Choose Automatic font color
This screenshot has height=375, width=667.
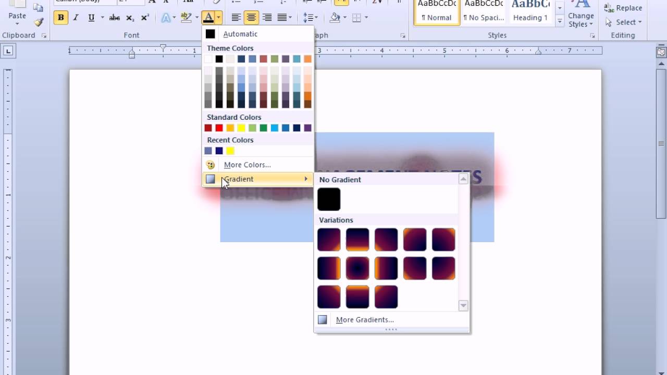(258, 34)
